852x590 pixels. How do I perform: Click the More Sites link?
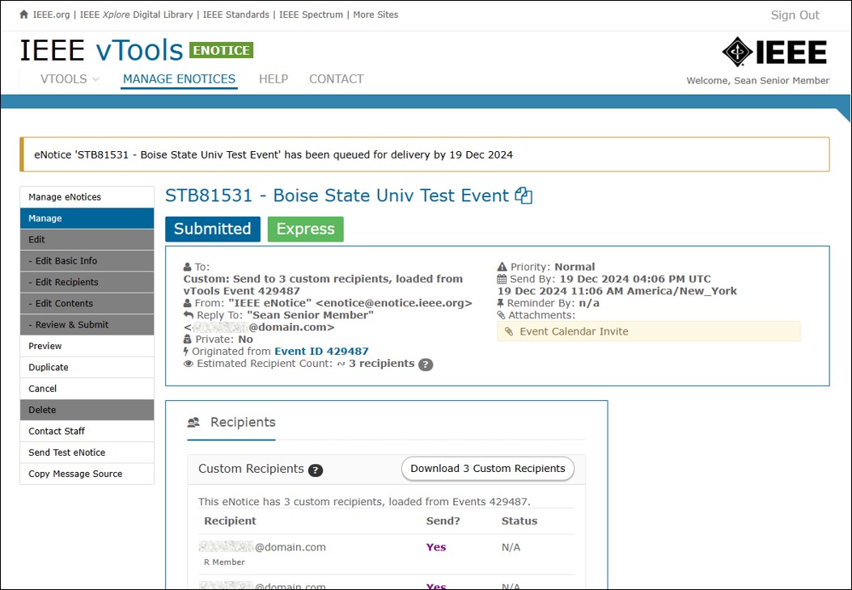375,15
